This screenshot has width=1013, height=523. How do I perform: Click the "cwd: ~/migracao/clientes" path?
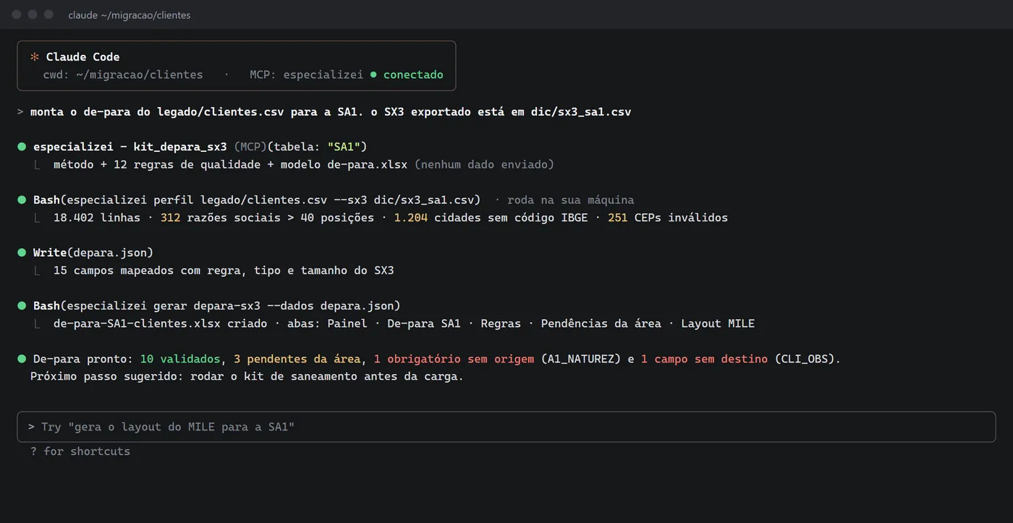[x=123, y=75]
